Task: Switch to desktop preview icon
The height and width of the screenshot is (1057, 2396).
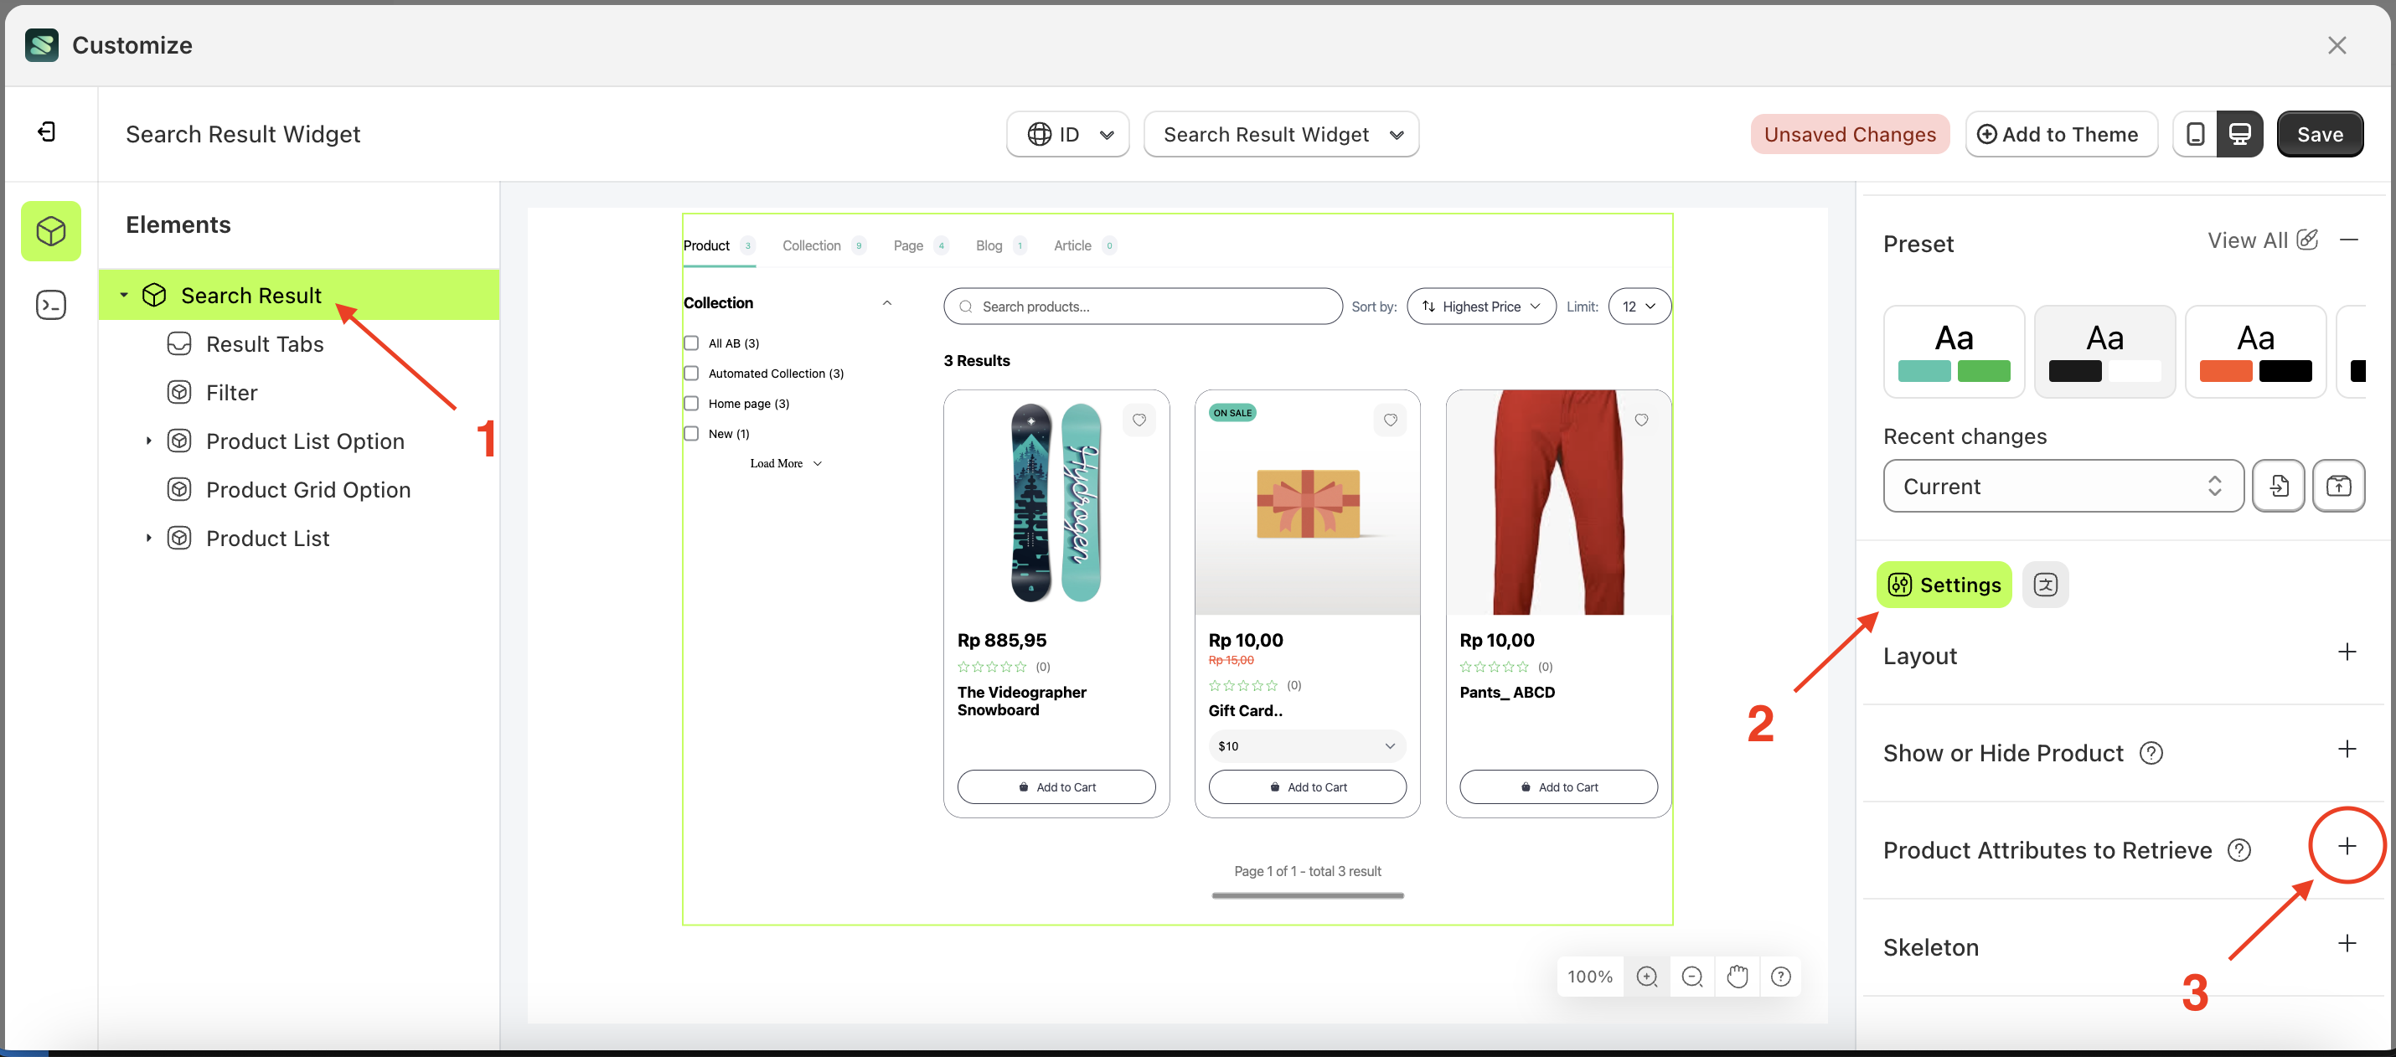Action: (x=2239, y=134)
